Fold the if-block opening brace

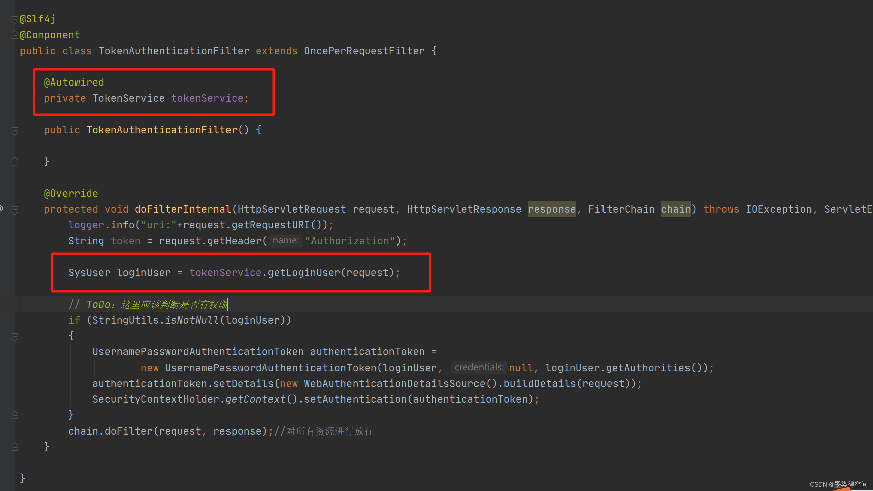15,336
